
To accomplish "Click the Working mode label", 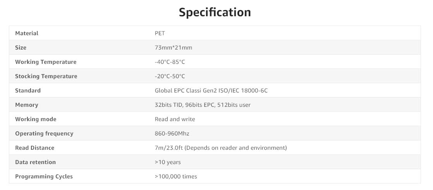I will [x=36, y=119].
